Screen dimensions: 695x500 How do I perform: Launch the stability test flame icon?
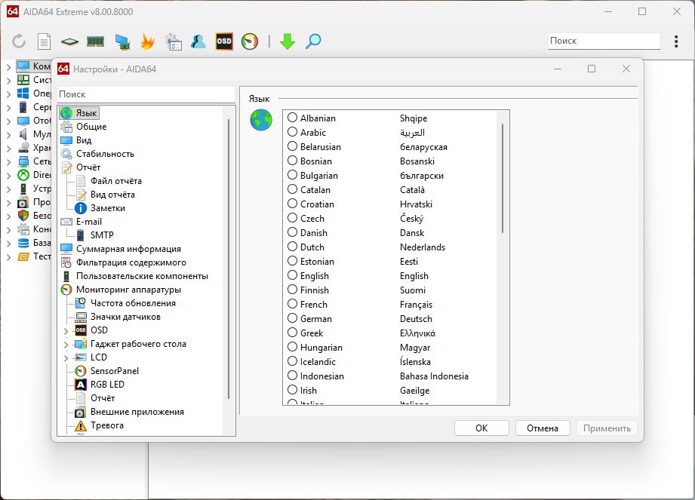pyautogui.click(x=147, y=41)
